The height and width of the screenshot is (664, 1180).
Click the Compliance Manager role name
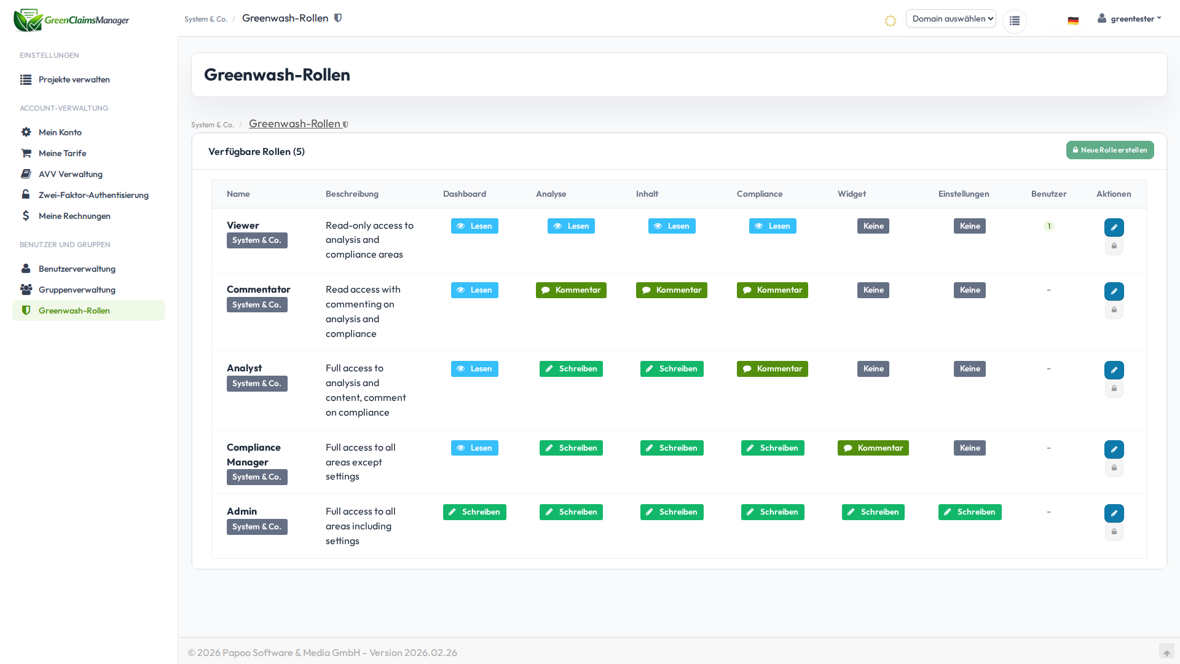pyautogui.click(x=253, y=454)
